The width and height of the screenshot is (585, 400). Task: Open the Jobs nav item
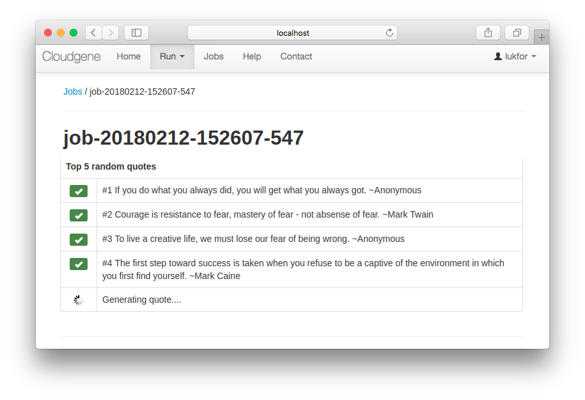pyautogui.click(x=214, y=56)
